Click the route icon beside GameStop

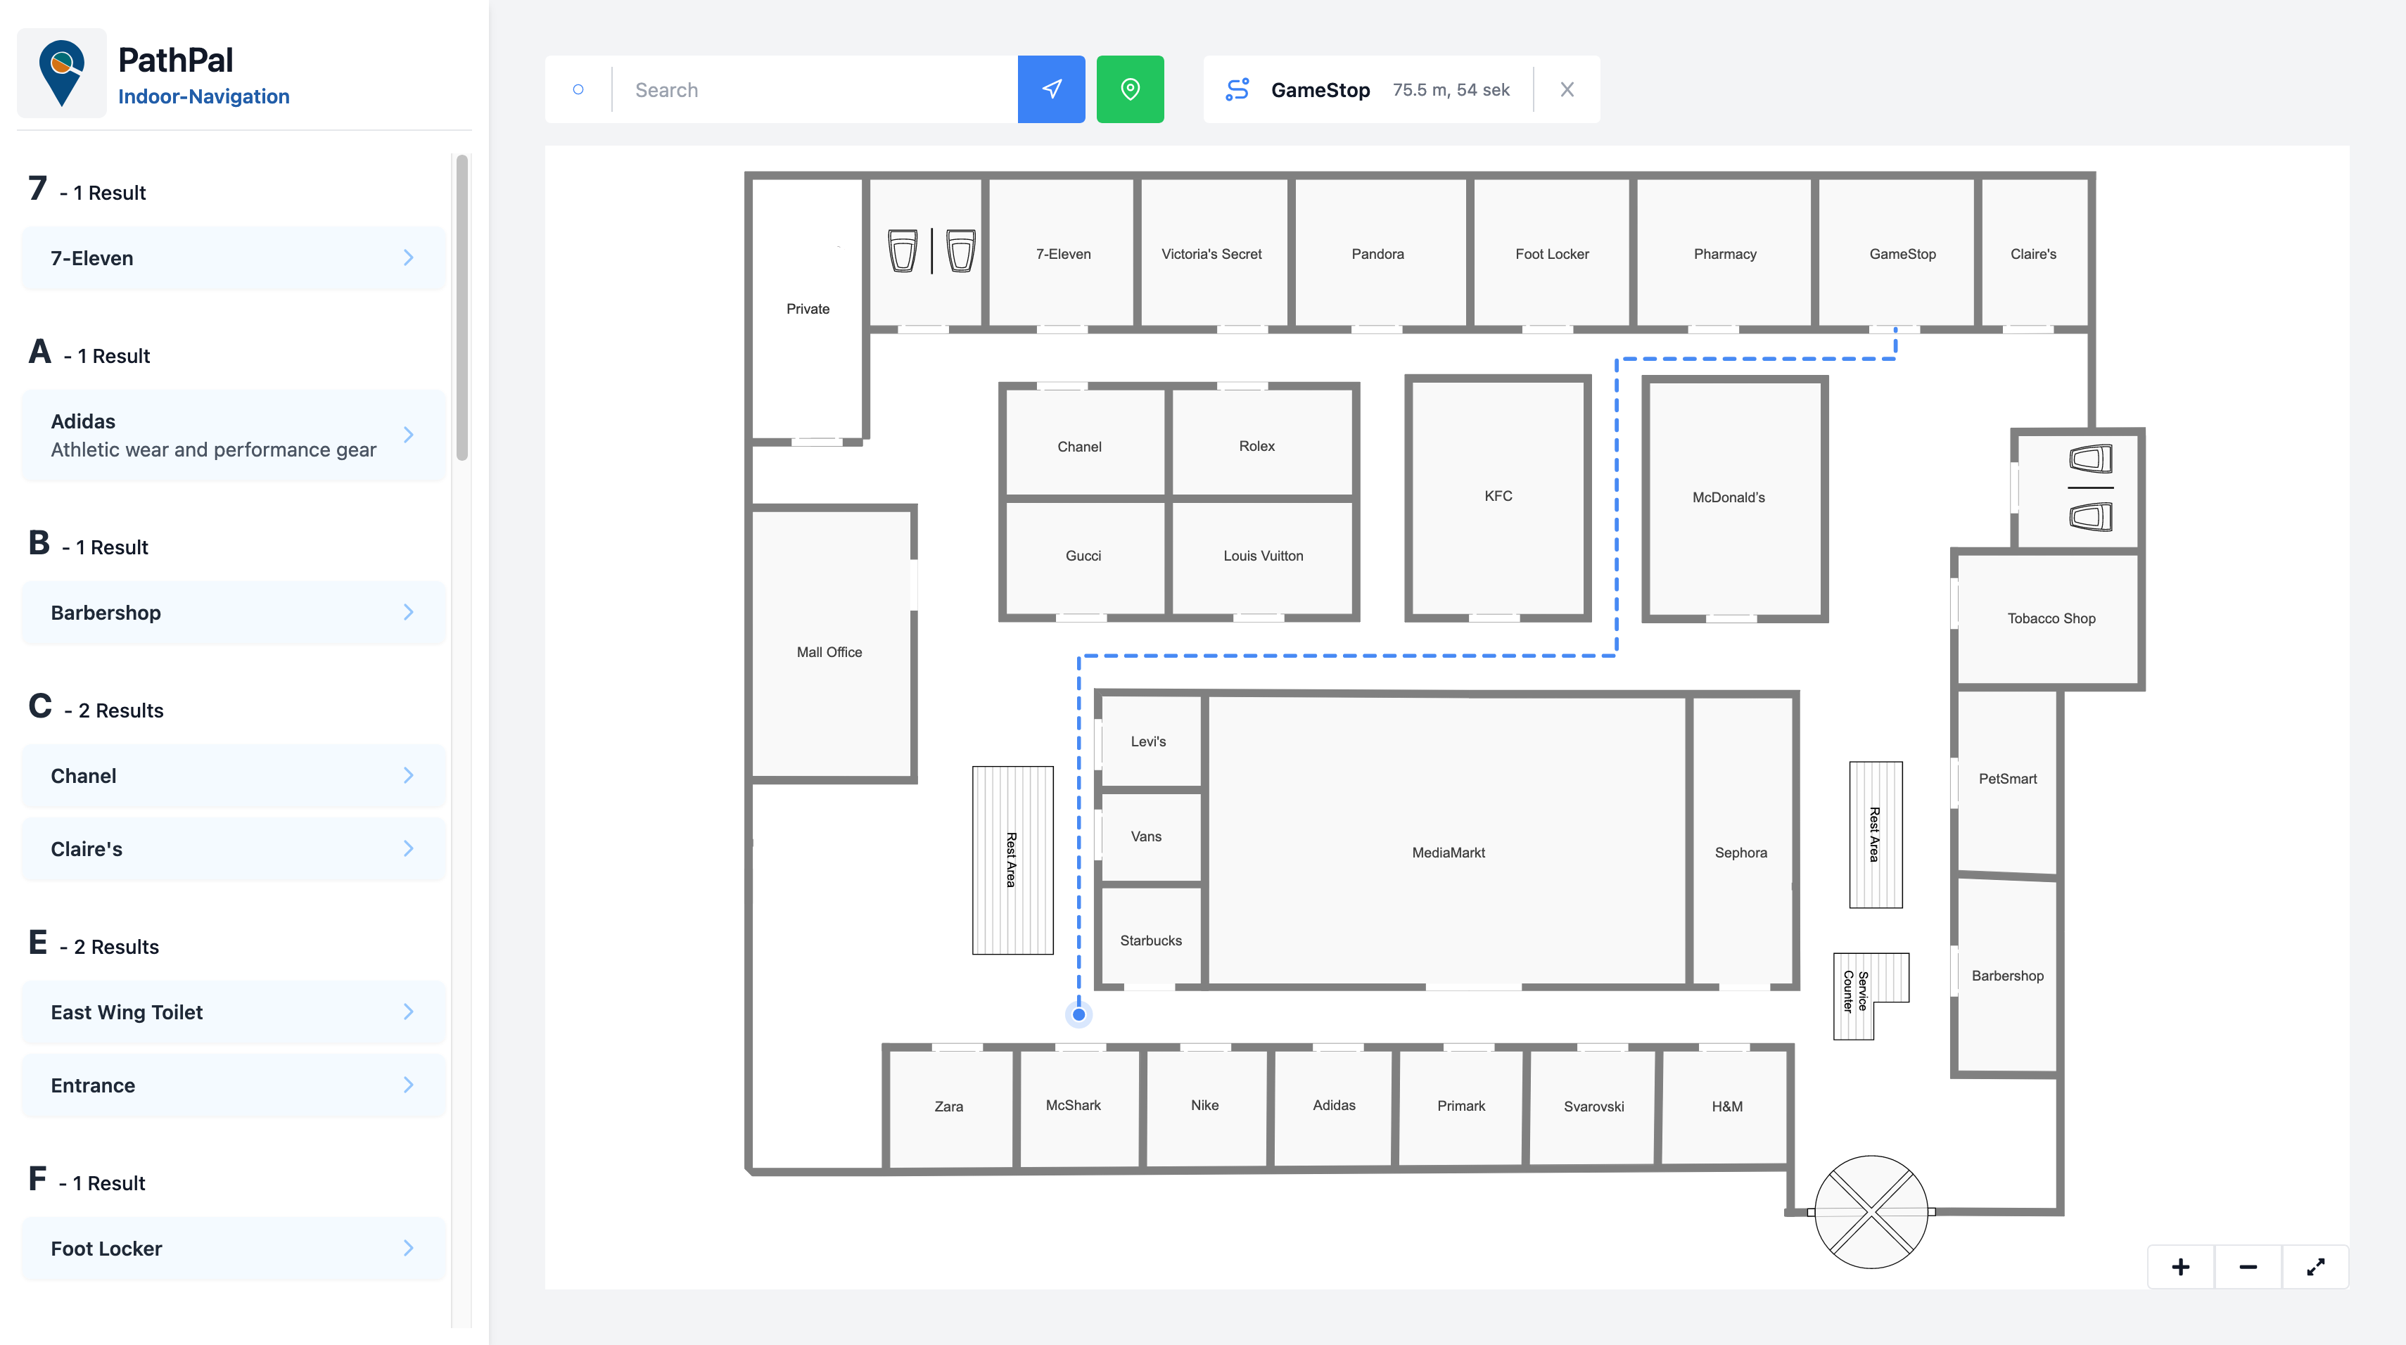(x=1237, y=89)
